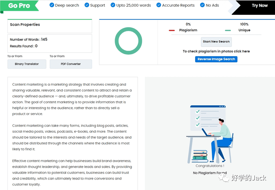This screenshot has width=275, height=190.
Task: Click the Support feature label
Action: (x=98, y=5)
